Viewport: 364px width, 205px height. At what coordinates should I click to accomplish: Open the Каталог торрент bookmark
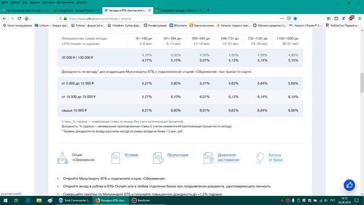coord(233,25)
